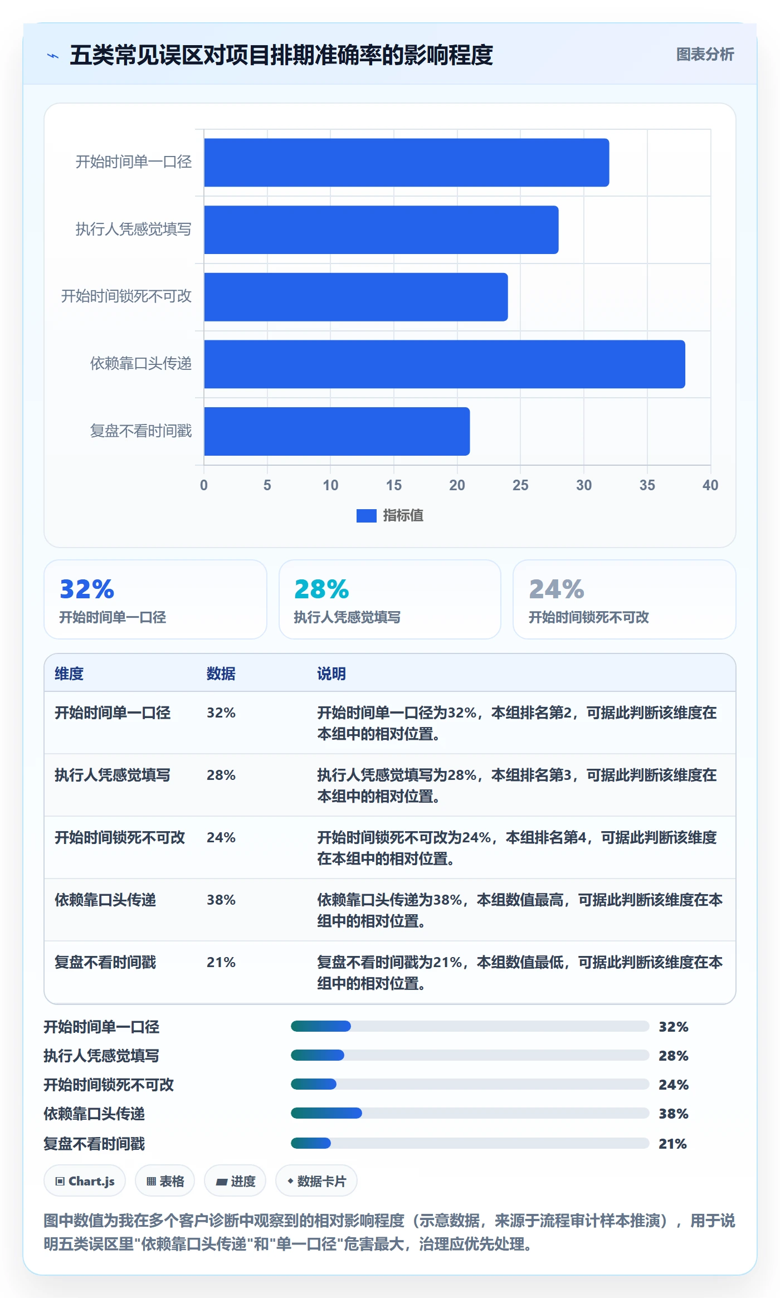Click the 依赖靠口头传递 y-axis label in chart
This screenshot has height=1298, width=780.
pos(141,364)
